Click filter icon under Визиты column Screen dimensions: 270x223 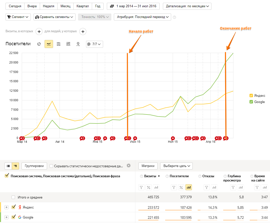141,187
